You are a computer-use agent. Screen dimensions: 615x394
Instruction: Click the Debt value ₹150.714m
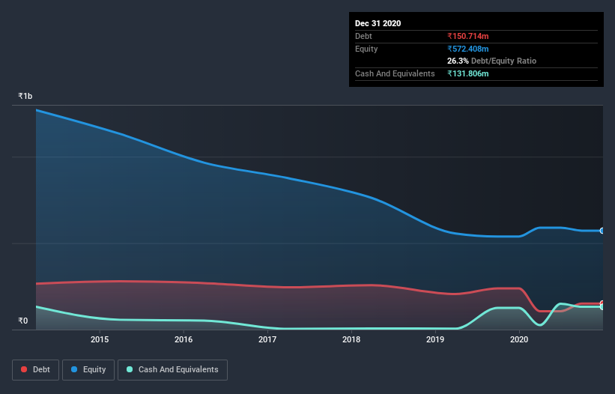pos(468,36)
